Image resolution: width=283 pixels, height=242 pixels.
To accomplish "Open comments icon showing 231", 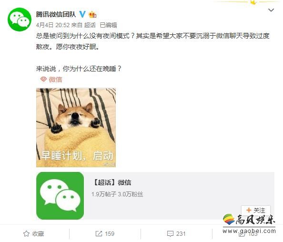I will (170, 234).
